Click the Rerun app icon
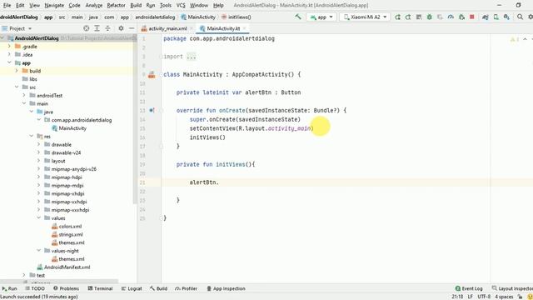Screen dimensions: 533x300 pyautogui.click(x=397, y=17)
